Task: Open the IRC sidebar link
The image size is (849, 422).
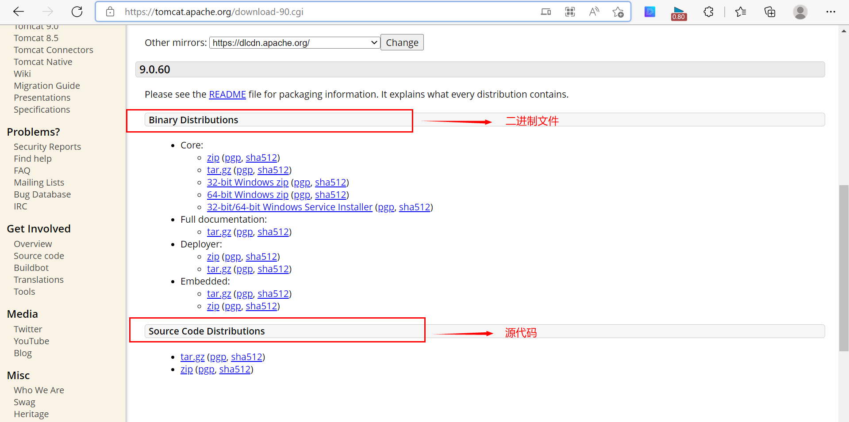Action: tap(20, 206)
